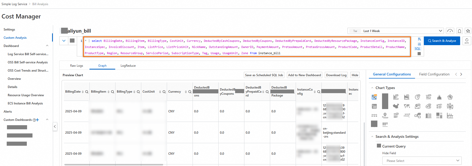This screenshot has width=472, height=166.
Task: Select the timeline chart type
Action: coord(374,115)
